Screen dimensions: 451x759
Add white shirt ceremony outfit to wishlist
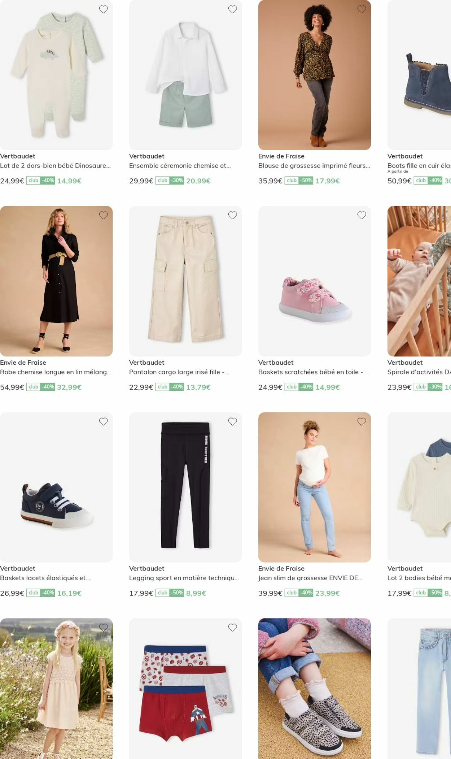(233, 9)
